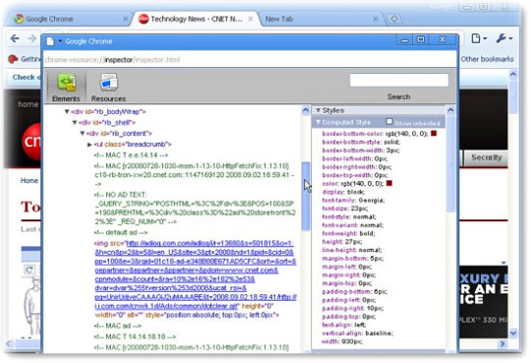Click left arrow of horizontal page scrollbar
The image size is (531, 363).
click(x=9, y=343)
